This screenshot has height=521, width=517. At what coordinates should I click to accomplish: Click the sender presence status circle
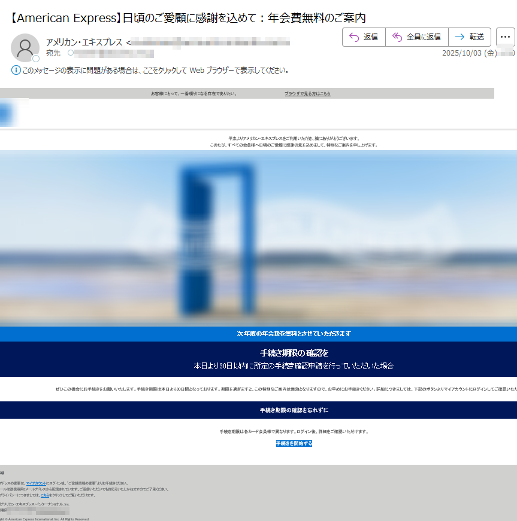36,59
